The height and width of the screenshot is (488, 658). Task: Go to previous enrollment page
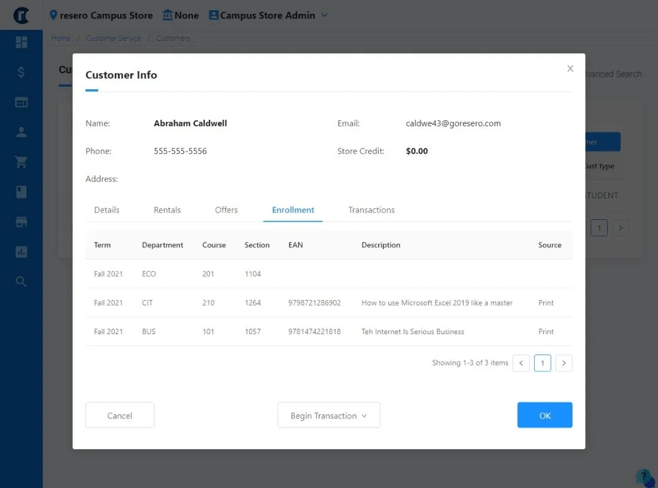521,363
